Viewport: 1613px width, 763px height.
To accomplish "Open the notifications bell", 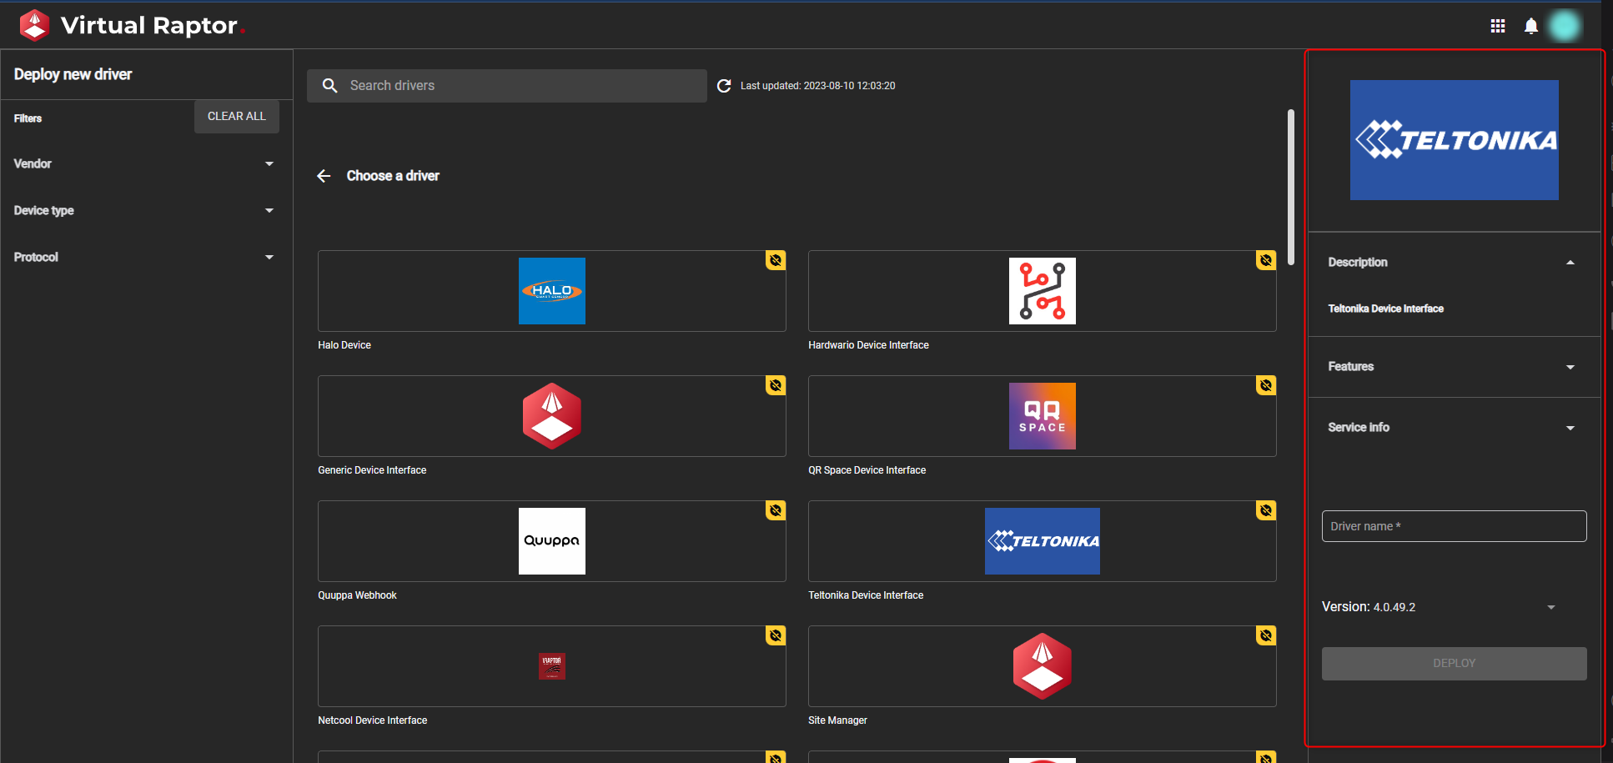I will pyautogui.click(x=1531, y=26).
